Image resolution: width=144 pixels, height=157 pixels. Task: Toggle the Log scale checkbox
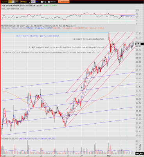[x=42, y=2]
